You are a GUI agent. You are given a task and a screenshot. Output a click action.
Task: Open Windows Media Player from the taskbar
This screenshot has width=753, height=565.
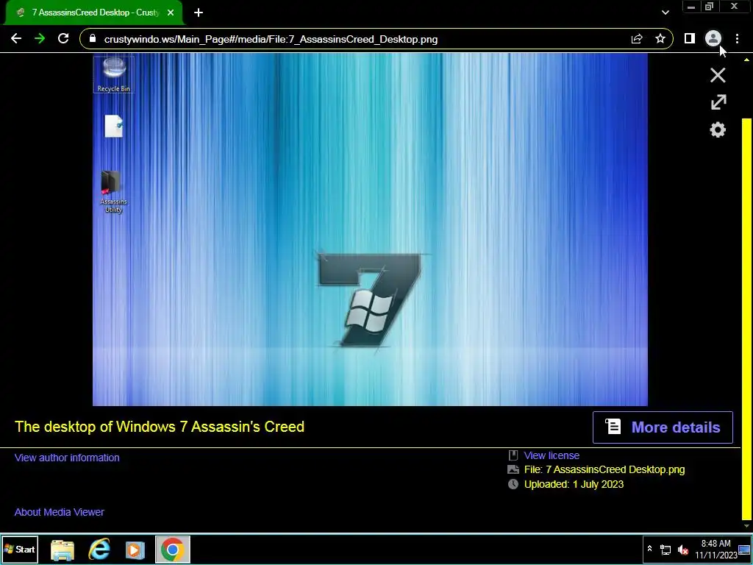(x=135, y=550)
